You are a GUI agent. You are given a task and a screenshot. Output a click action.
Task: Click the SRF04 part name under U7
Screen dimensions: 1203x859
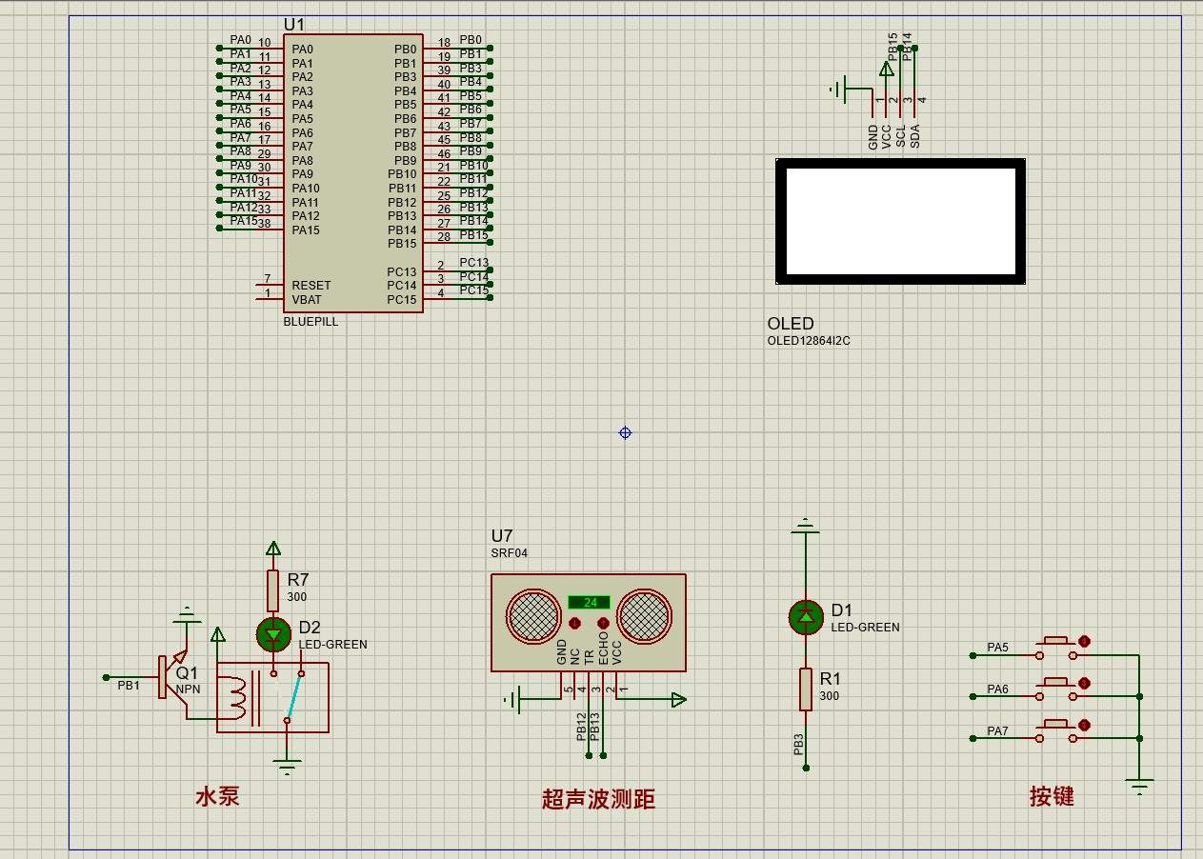coord(510,553)
